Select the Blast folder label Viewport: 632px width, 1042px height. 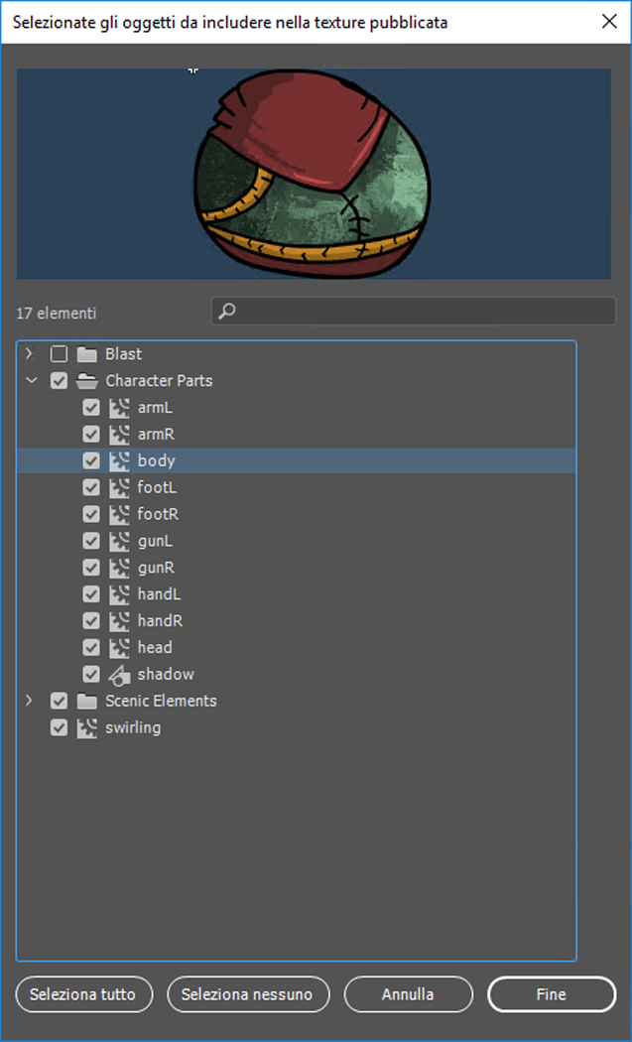124,354
